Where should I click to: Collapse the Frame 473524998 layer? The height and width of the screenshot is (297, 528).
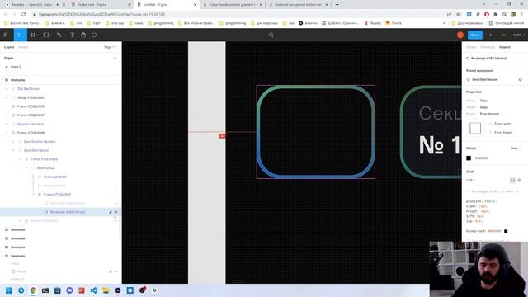point(6,133)
